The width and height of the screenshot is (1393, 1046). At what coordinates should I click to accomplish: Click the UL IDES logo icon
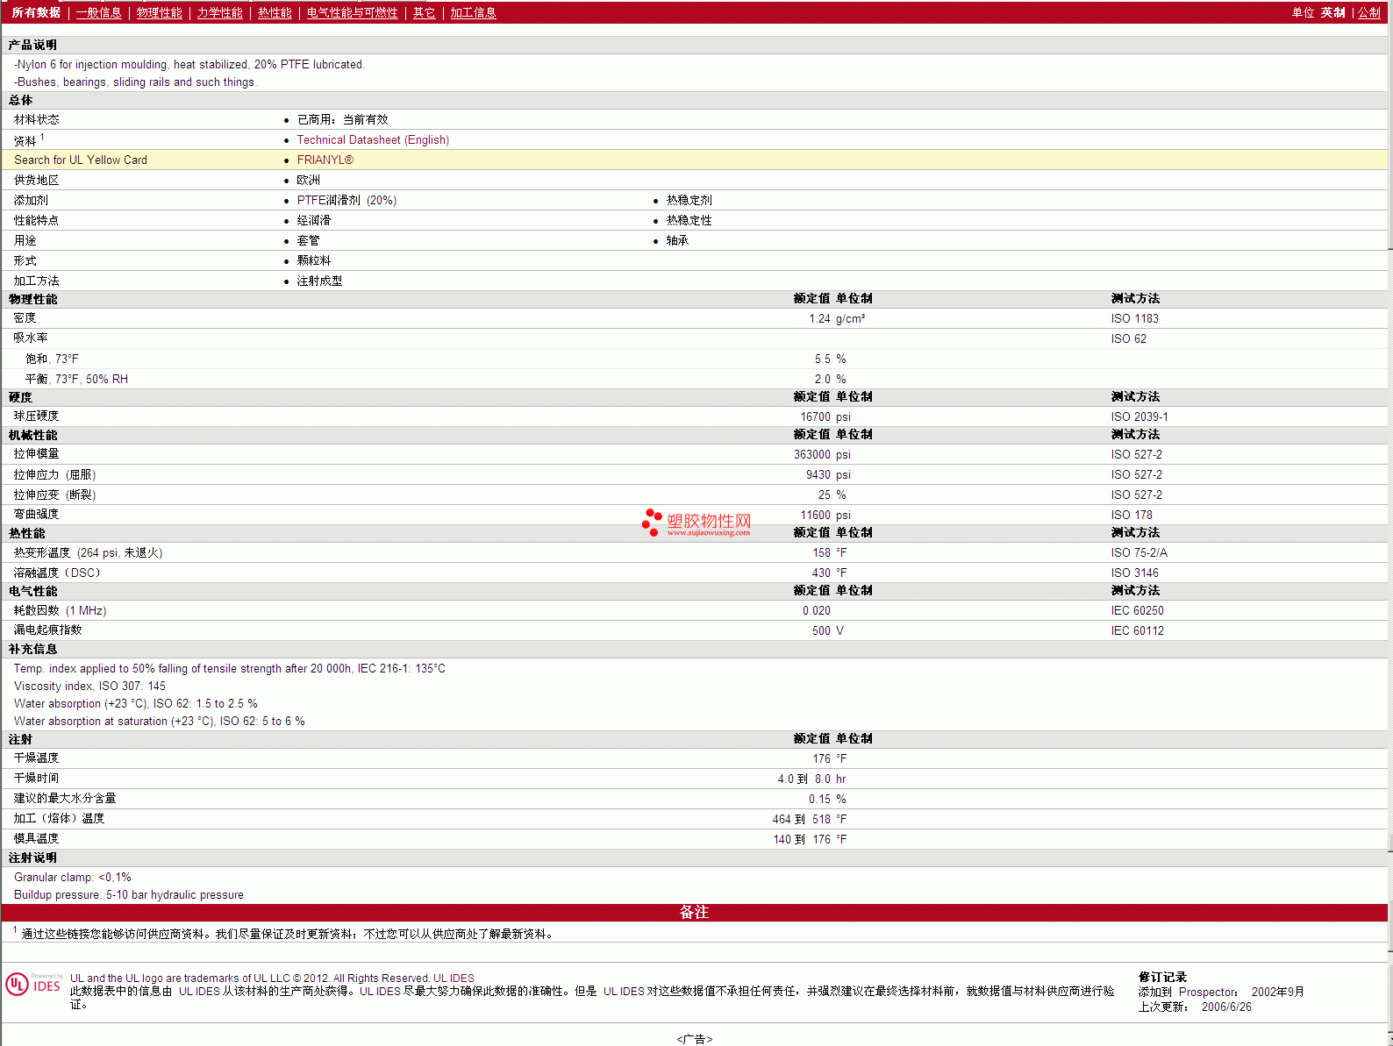pos(33,984)
